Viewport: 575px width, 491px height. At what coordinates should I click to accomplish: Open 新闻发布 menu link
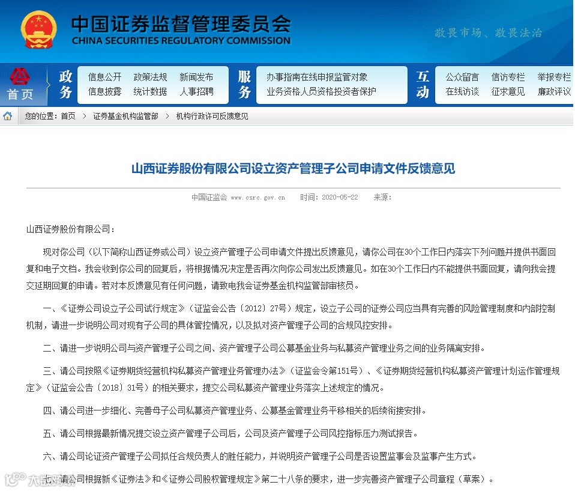tap(196, 77)
